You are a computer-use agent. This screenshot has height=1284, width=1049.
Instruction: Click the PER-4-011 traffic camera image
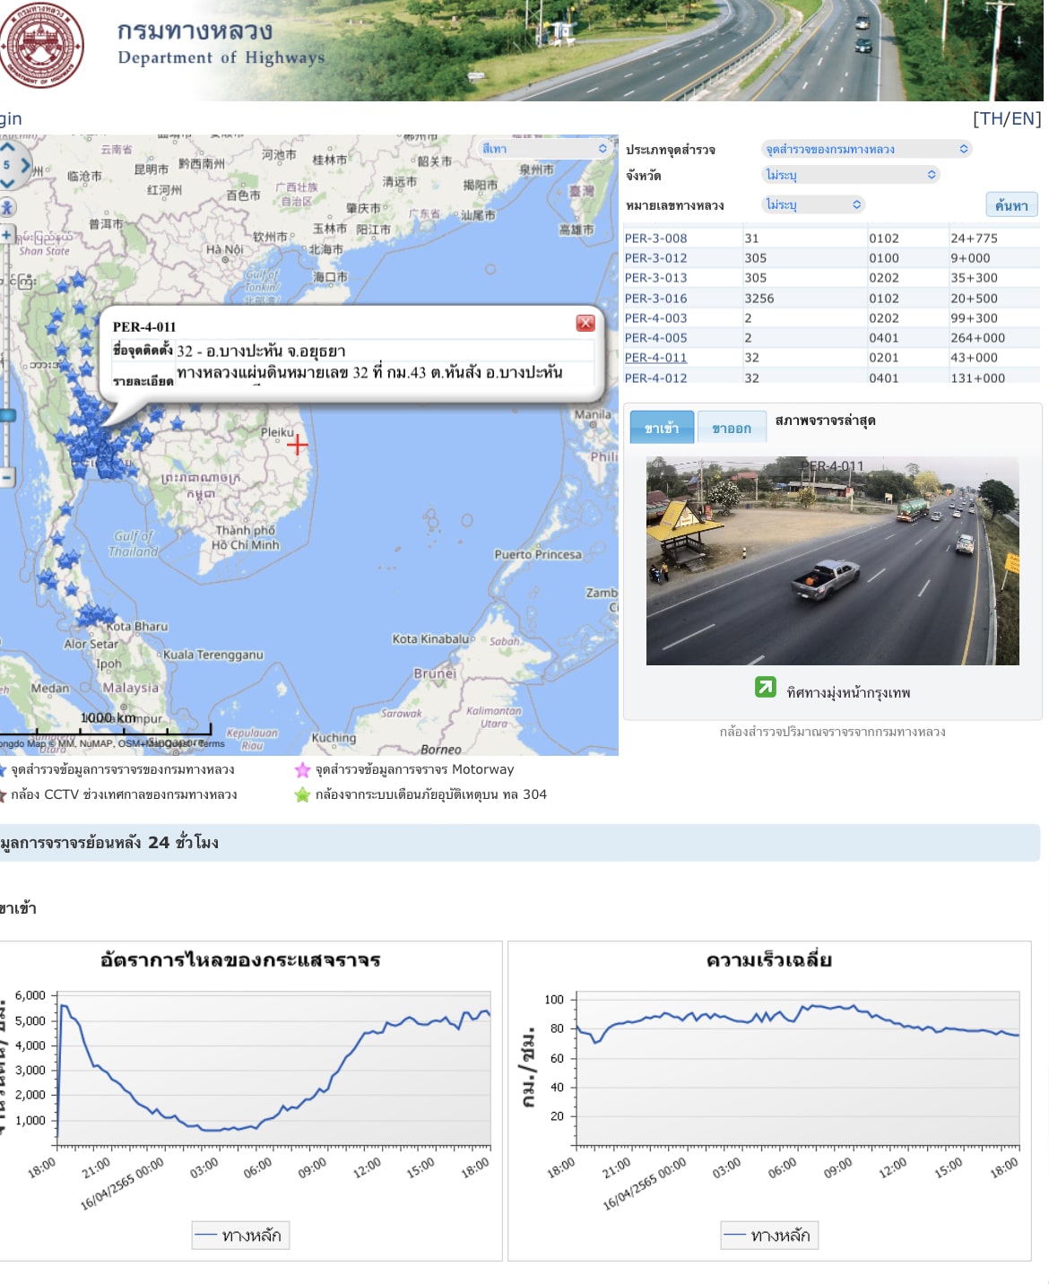[832, 561]
